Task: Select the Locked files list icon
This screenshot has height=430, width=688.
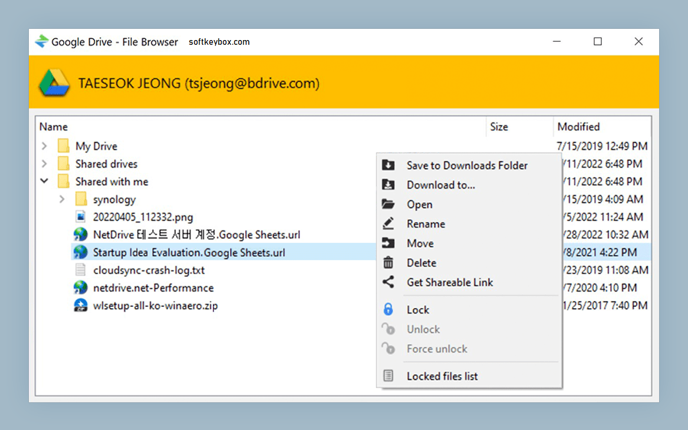Action: coord(389,376)
